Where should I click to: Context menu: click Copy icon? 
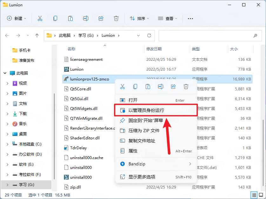coord(135,87)
